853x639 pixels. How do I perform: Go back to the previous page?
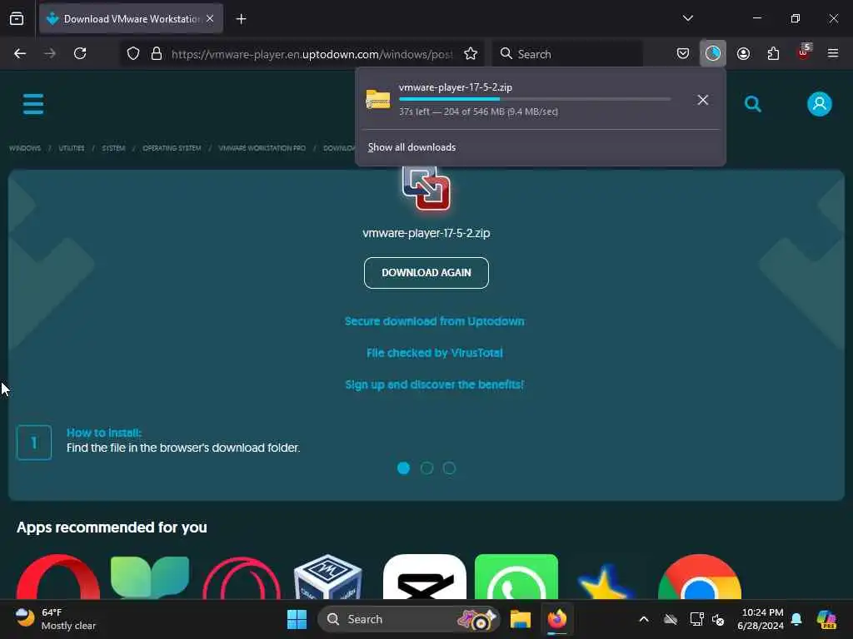(x=20, y=53)
